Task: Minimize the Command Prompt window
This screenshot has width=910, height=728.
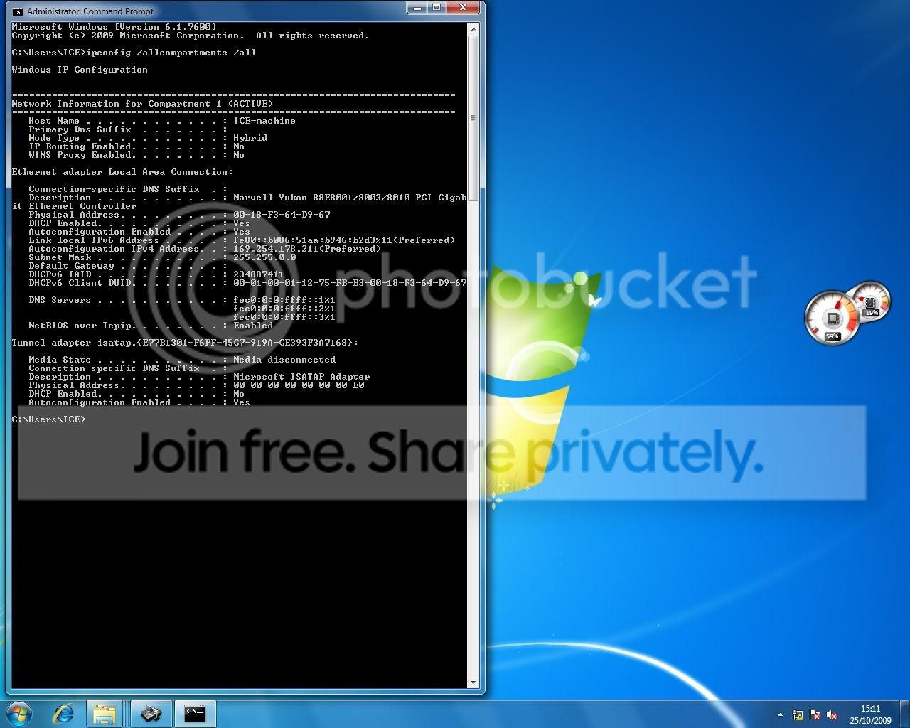Action: tap(417, 8)
